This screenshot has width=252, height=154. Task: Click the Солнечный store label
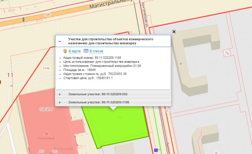point(46,138)
